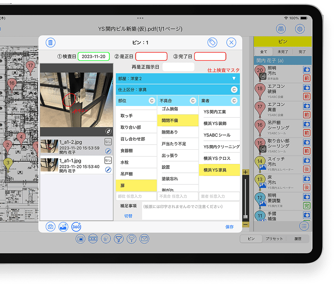336x286 pixels.
Task: Switch to the 未完了 tab
Action: tap(283, 52)
